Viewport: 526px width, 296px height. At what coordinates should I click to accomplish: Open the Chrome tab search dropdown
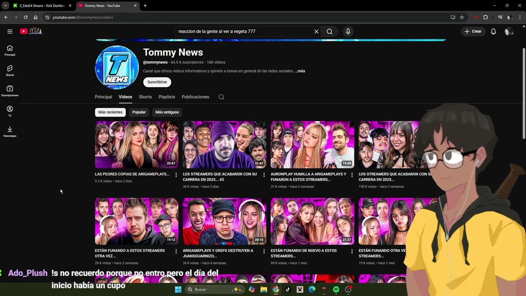5,5
